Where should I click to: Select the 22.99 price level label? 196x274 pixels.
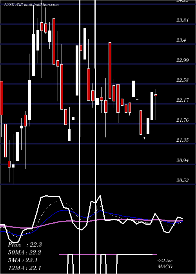pos(182,60)
